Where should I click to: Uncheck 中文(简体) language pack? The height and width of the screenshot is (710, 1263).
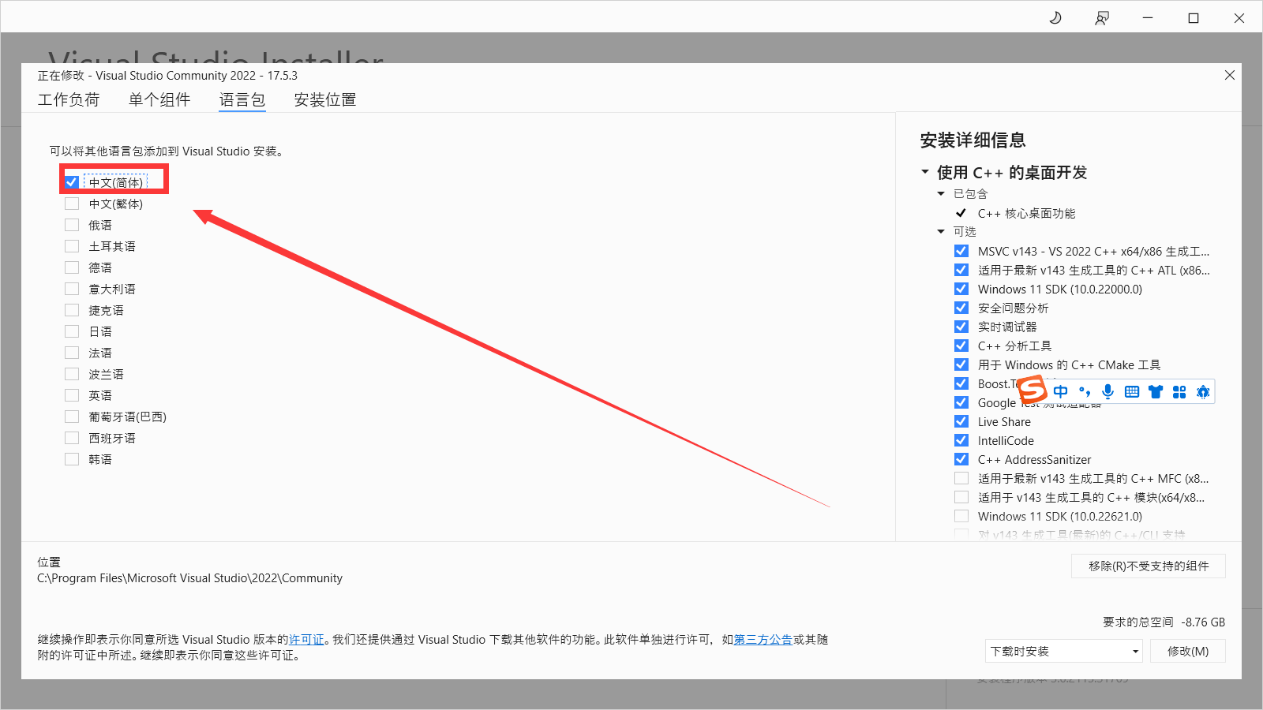pyautogui.click(x=72, y=182)
